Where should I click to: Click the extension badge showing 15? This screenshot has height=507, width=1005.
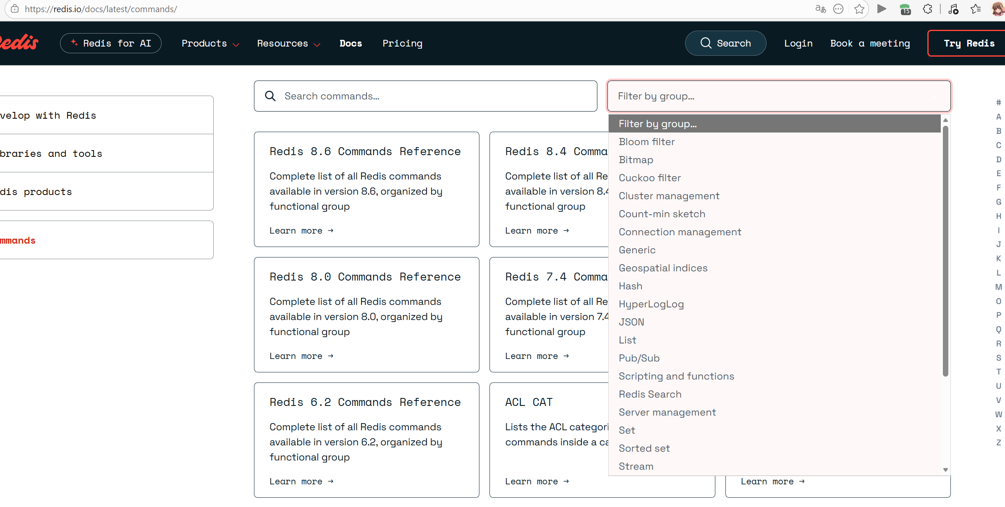point(905,9)
